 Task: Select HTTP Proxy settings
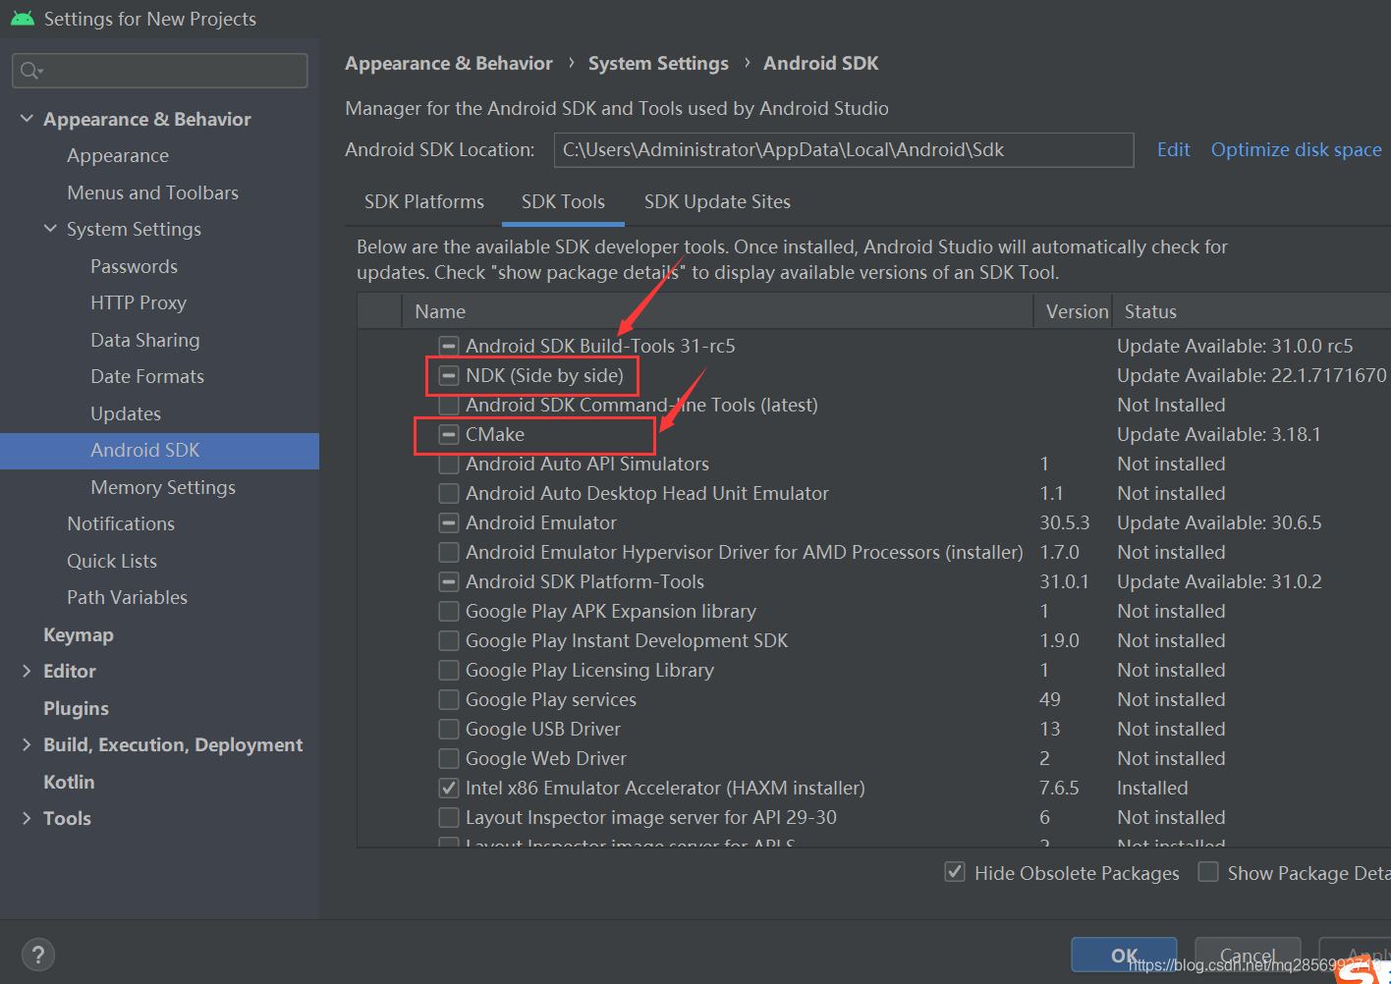coord(139,302)
